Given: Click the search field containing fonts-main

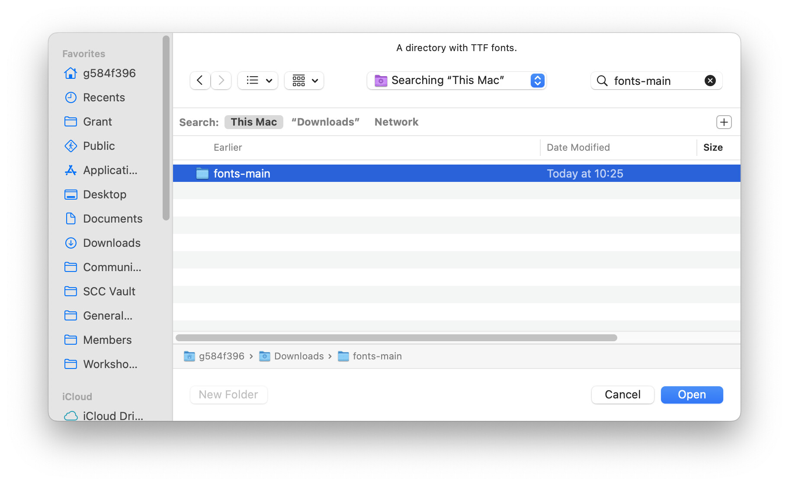Looking at the screenshot, I should (x=656, y=81).
